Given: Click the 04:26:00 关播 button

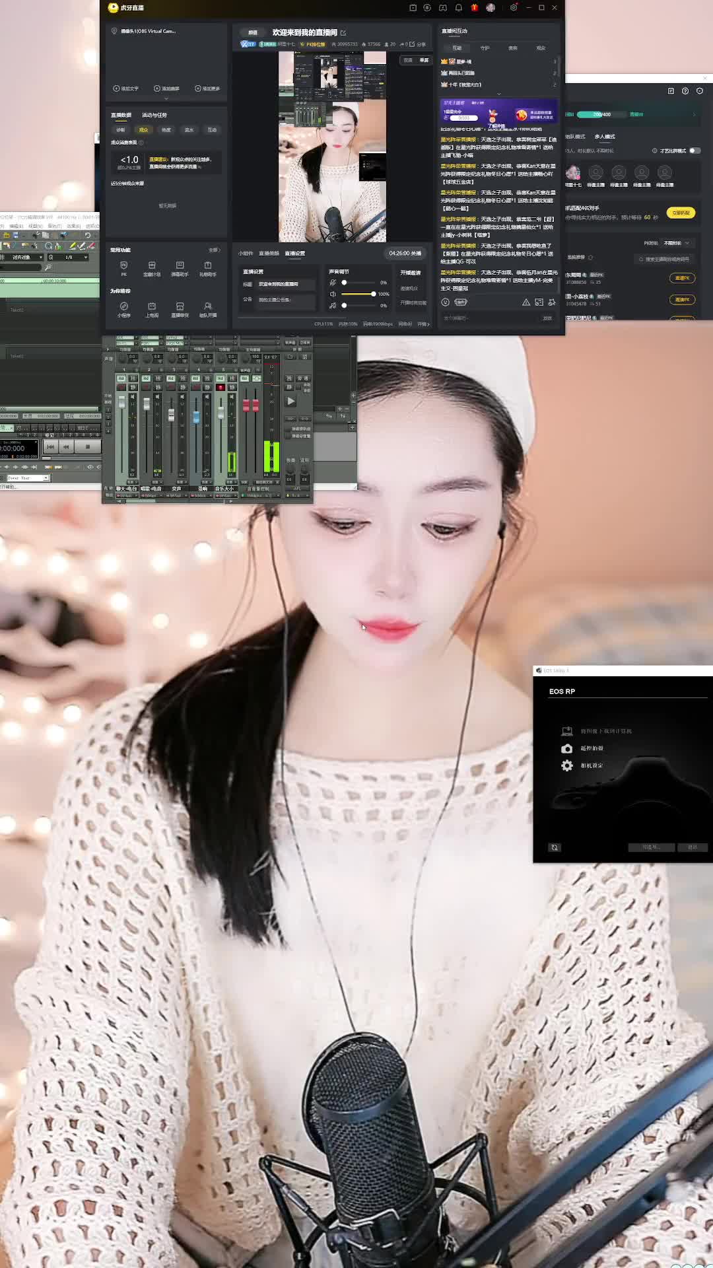Looking at the screenshot, I should 405,254.
